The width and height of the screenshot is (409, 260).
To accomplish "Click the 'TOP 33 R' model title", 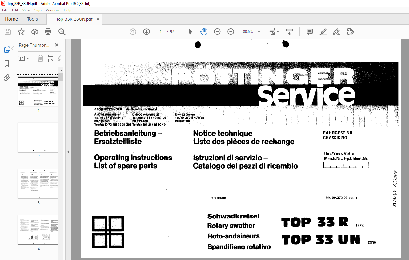I will tap(315, 222).
